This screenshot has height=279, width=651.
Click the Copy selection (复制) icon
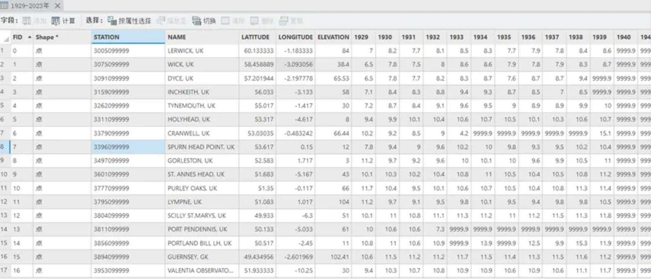(284, 21)
